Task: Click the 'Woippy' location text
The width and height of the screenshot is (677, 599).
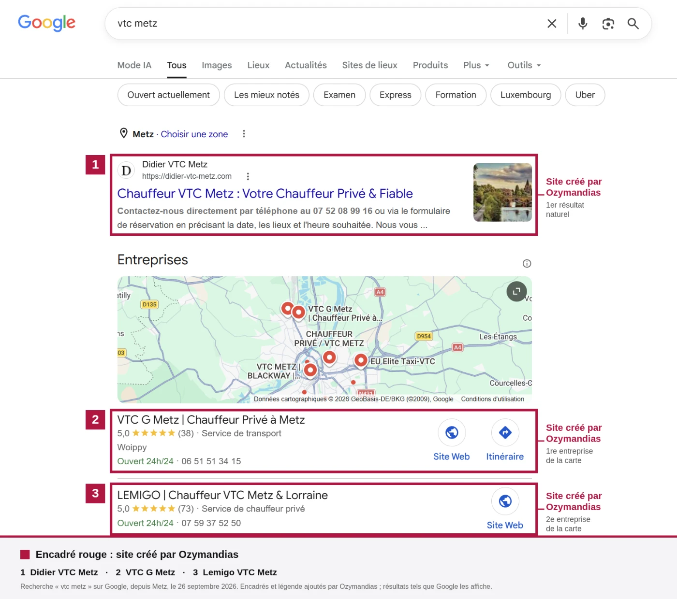Action: (132, 447)
